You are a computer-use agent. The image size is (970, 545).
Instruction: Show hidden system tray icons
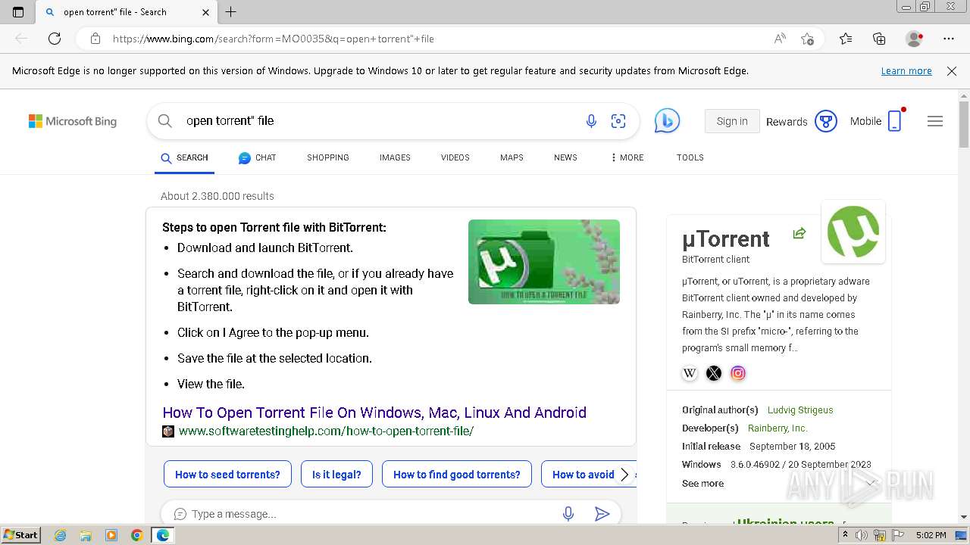pos(845,535)
